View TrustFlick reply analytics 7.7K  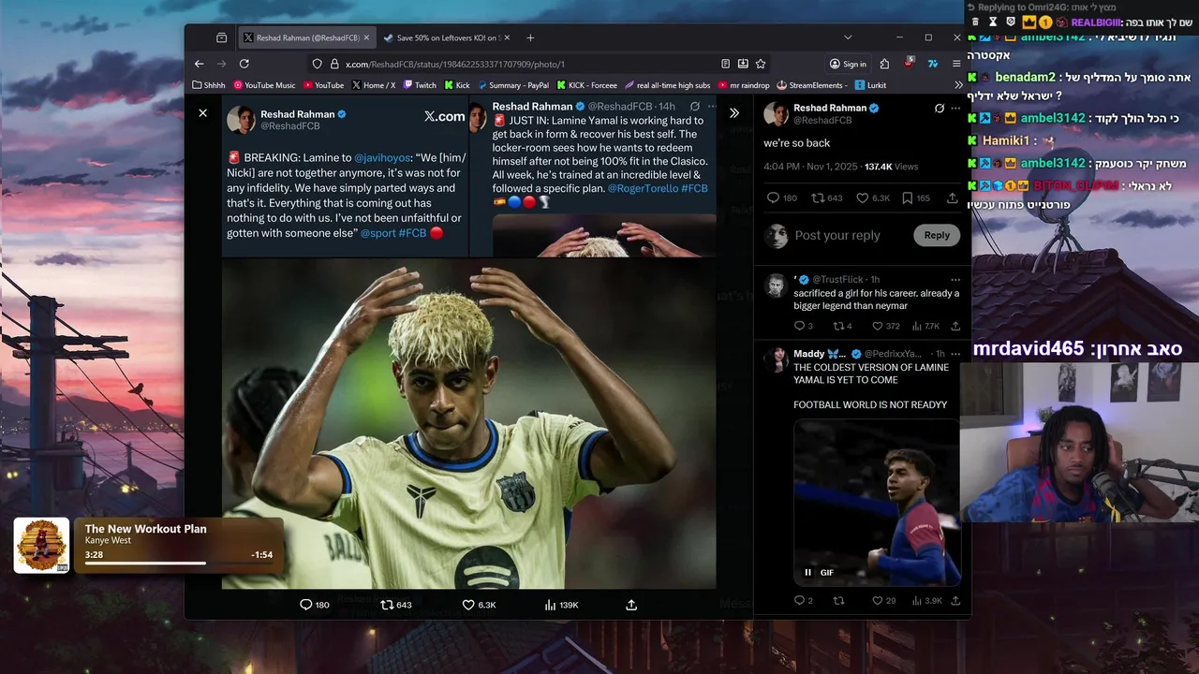coord(925,326)
